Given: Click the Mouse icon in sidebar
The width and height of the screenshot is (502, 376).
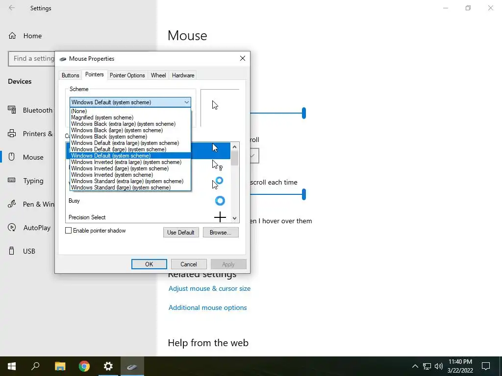Looking at the screenshot, I should 12,157.
